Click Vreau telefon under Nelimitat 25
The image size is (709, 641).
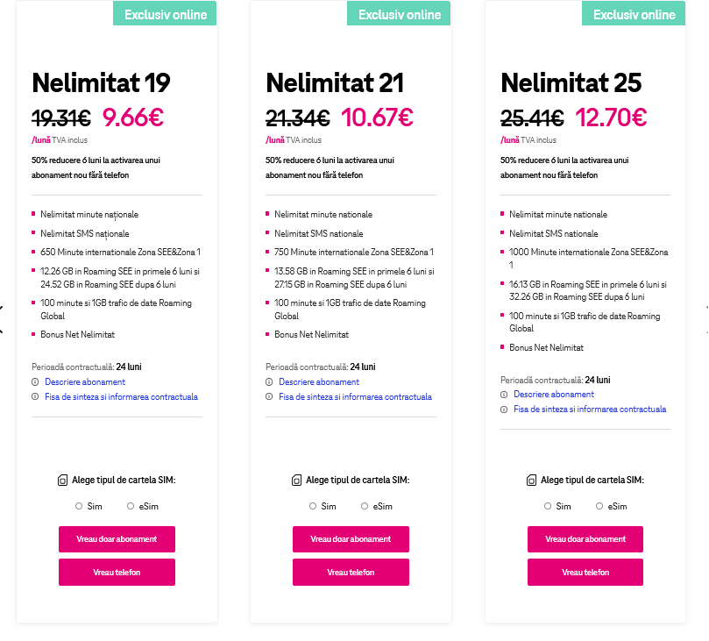[585, 572]
